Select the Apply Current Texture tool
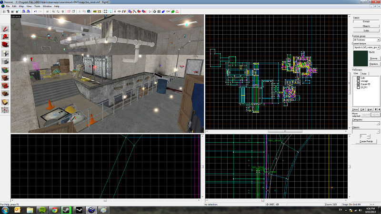The height and width of the screenshot is (214, 381). [5, 78]
